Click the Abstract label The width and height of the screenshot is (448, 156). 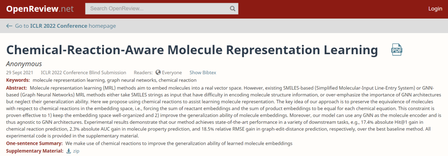(17, 88)
